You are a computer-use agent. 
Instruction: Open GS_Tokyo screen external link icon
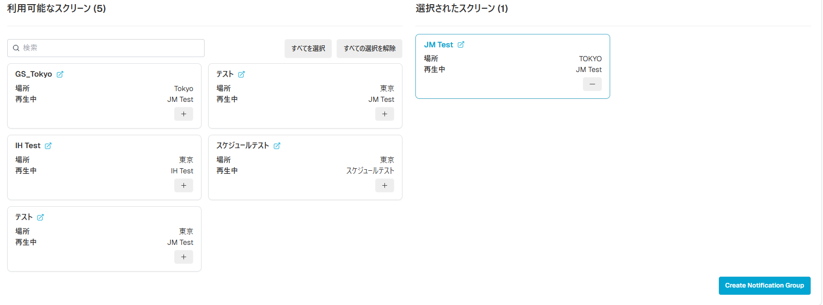coord(60,74)
